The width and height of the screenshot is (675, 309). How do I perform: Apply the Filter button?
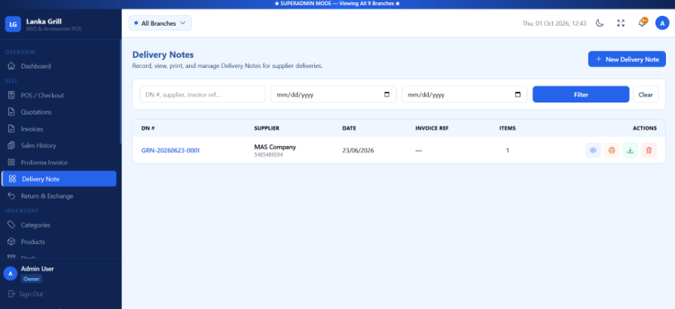click(581, 94)
